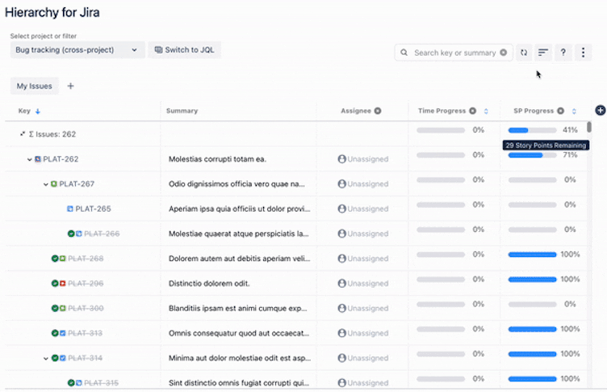607x392 pixels.
Task: Click the issue type icon on PLAT-313
Action: pyautogui.click(x=63, y=333)
